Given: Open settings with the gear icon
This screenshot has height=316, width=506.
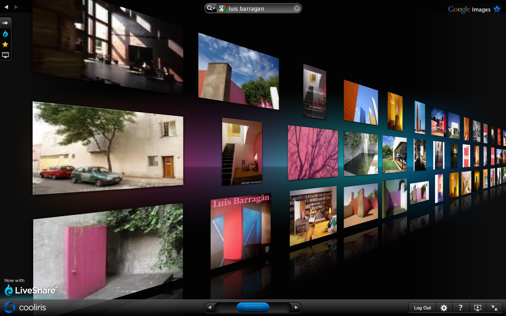Looking at the screenshot, I should [x=444, y=308].
